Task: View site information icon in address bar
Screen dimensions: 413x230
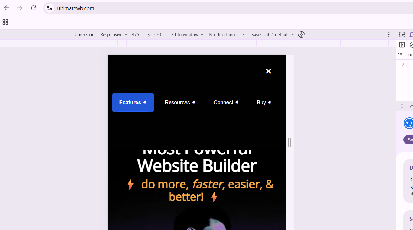Action: click(50, 8)
